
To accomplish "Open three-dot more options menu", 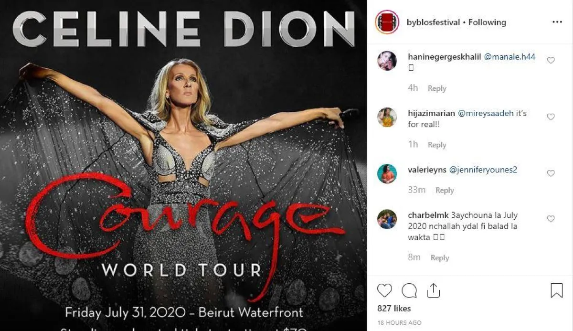I will coord(557,22).
